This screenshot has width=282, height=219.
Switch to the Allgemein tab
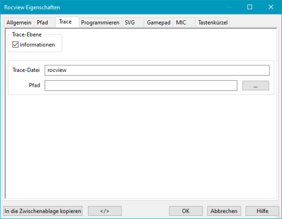(19, 23)
